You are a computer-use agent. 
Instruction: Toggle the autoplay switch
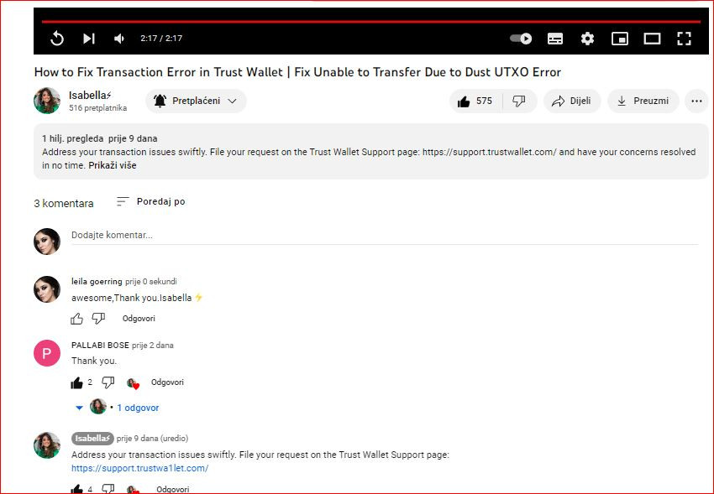[x=521, y=39]
